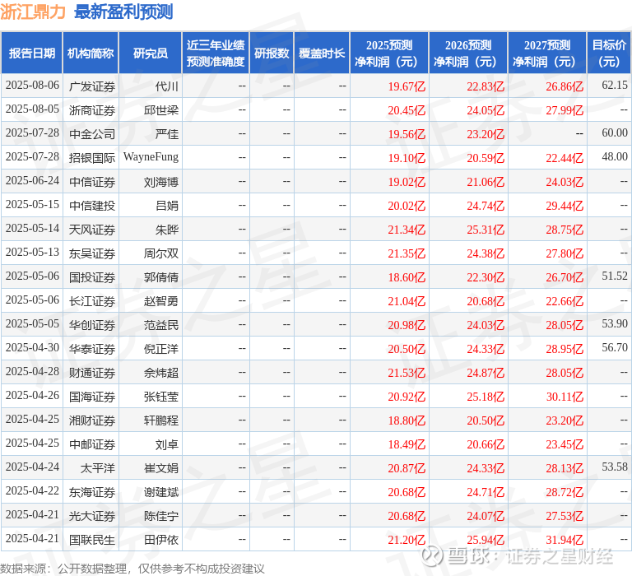The width and height of the screenshot is (632, 576).
Task: Select the 机构简称 column header
Action: 91,53
